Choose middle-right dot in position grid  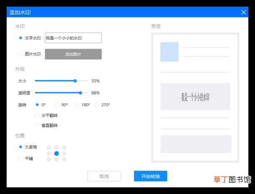coord(64,153)
